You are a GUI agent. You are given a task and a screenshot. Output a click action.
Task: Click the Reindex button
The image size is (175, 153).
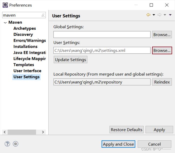[x=162, y=82]
